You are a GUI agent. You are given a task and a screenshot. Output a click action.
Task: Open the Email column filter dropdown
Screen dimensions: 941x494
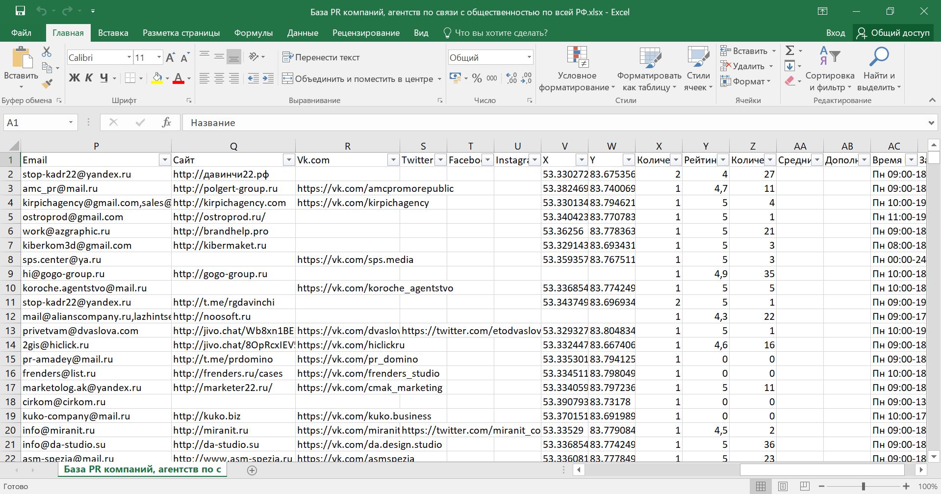tap(164, 160)
